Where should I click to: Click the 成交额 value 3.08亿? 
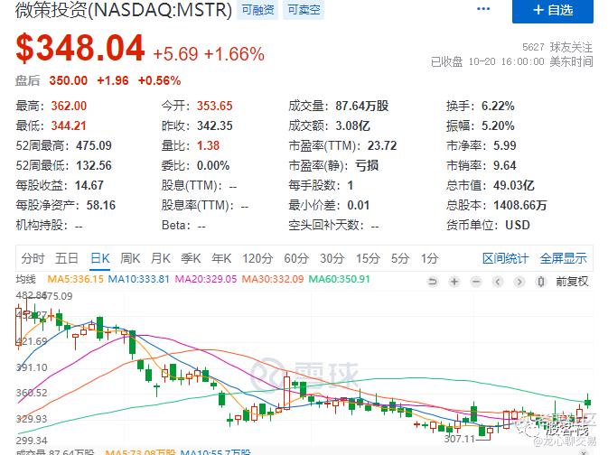352,125
